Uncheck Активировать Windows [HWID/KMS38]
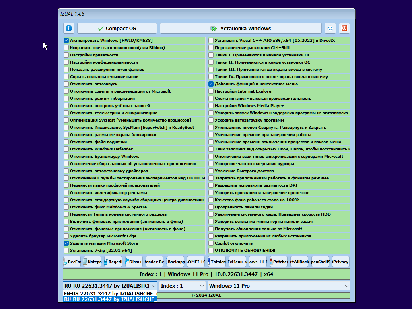This screenshot has width=412, height=309. coord(66,41)
